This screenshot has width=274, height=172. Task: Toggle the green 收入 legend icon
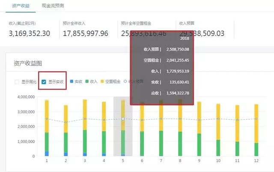click(87, 81)
